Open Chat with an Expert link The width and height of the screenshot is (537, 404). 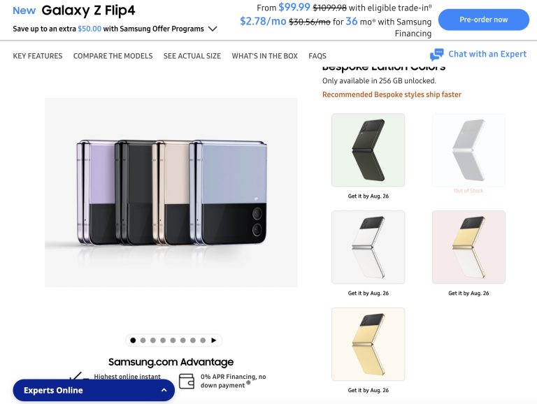487,54
